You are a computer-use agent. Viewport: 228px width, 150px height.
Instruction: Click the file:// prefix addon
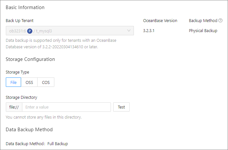14,107
